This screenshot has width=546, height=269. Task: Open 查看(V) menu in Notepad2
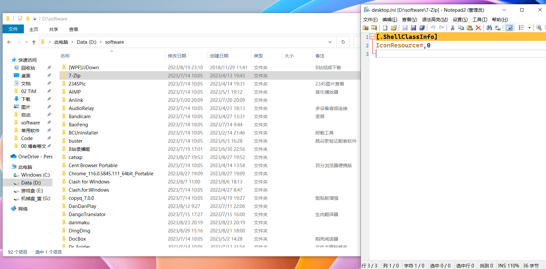[x=410, y=20]
